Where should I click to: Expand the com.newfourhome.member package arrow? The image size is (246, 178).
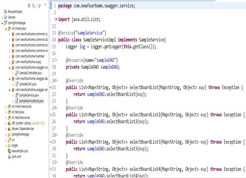(9, 57)
